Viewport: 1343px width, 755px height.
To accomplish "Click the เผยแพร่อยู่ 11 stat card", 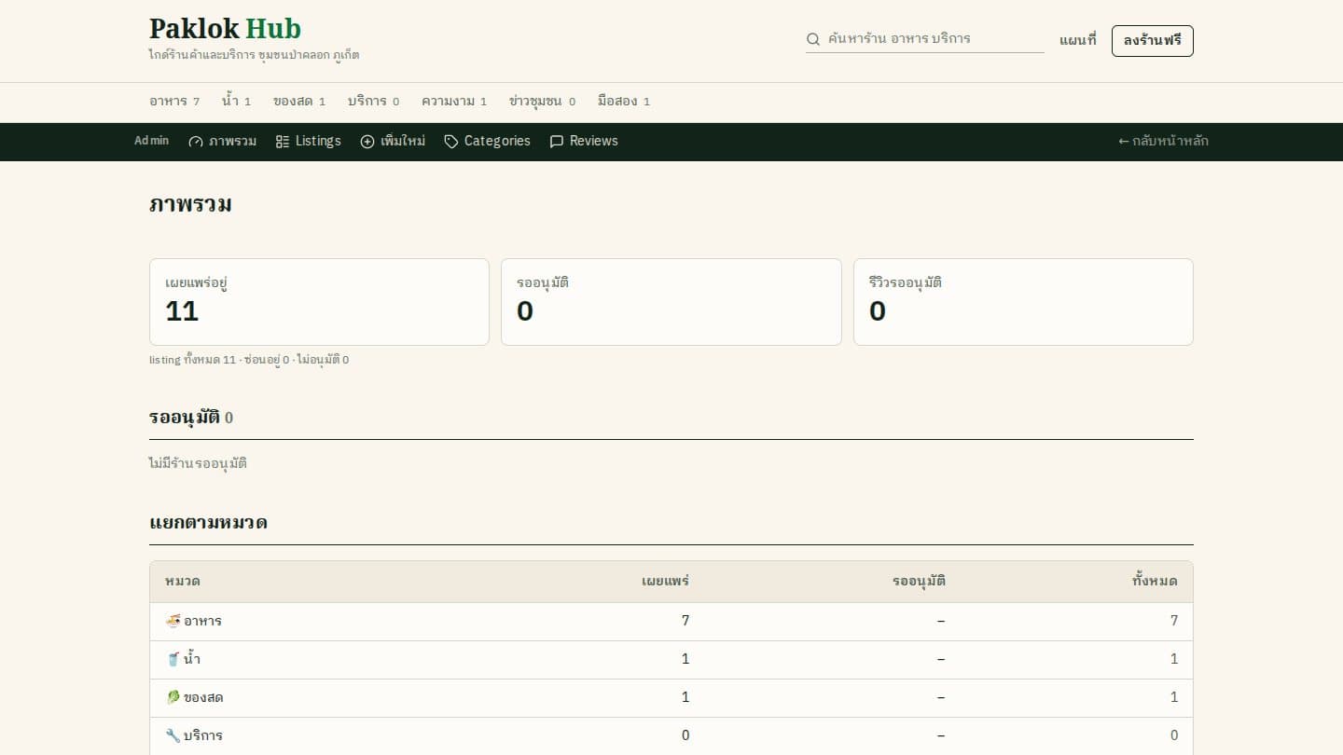I will [x=319, y=302].
